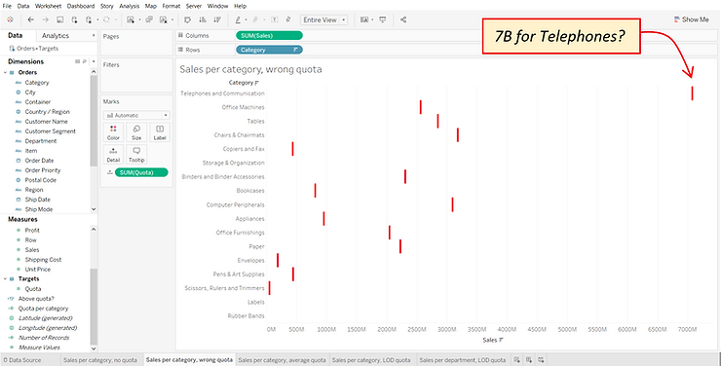Open the Worksheet menu
721x366 pixels.
tap(48, 6)
